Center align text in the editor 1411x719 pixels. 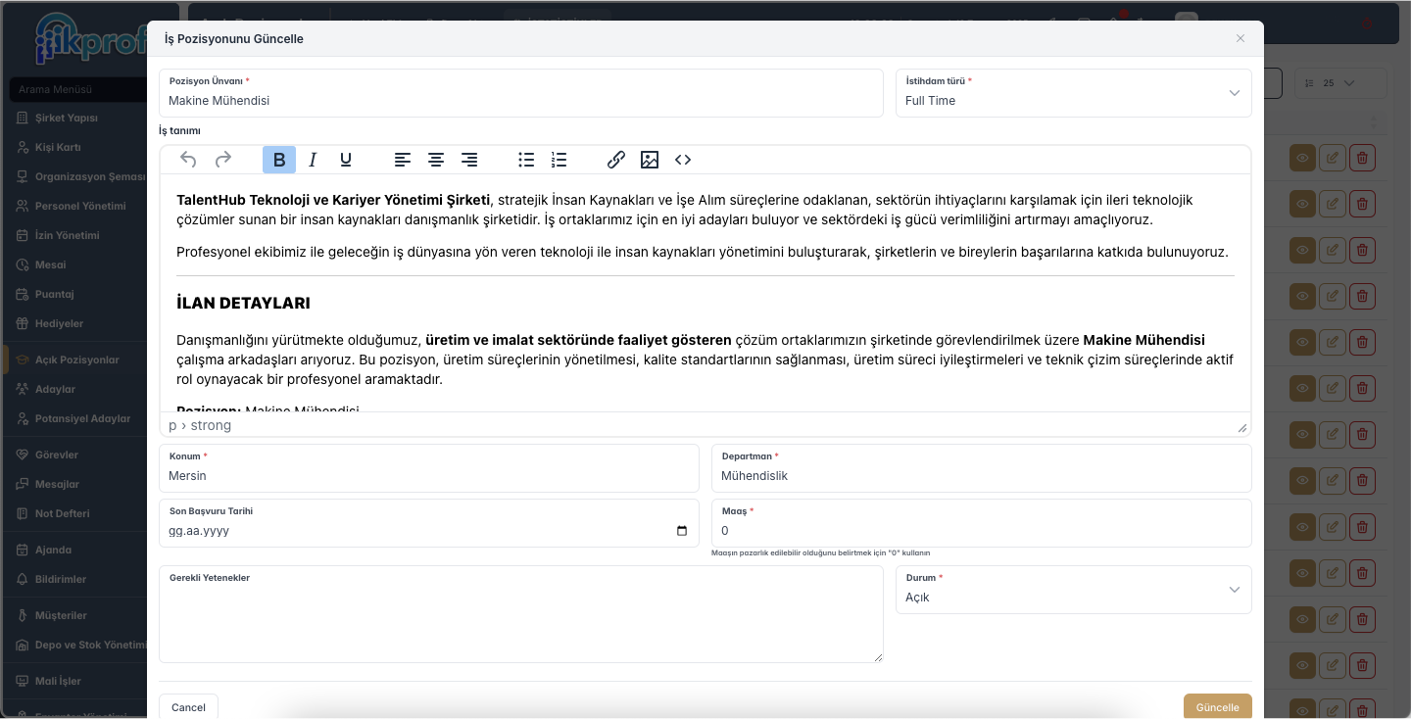[x=436, y=160]
